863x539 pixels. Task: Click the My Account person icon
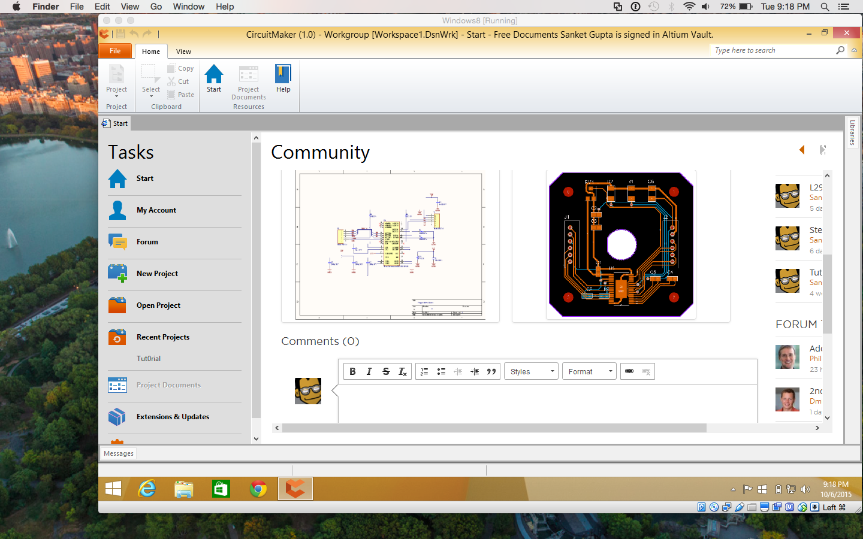[117, 210]
